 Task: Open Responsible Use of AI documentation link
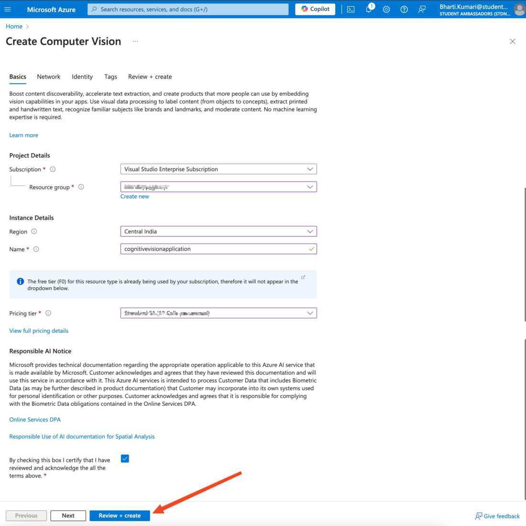(82, 436)
